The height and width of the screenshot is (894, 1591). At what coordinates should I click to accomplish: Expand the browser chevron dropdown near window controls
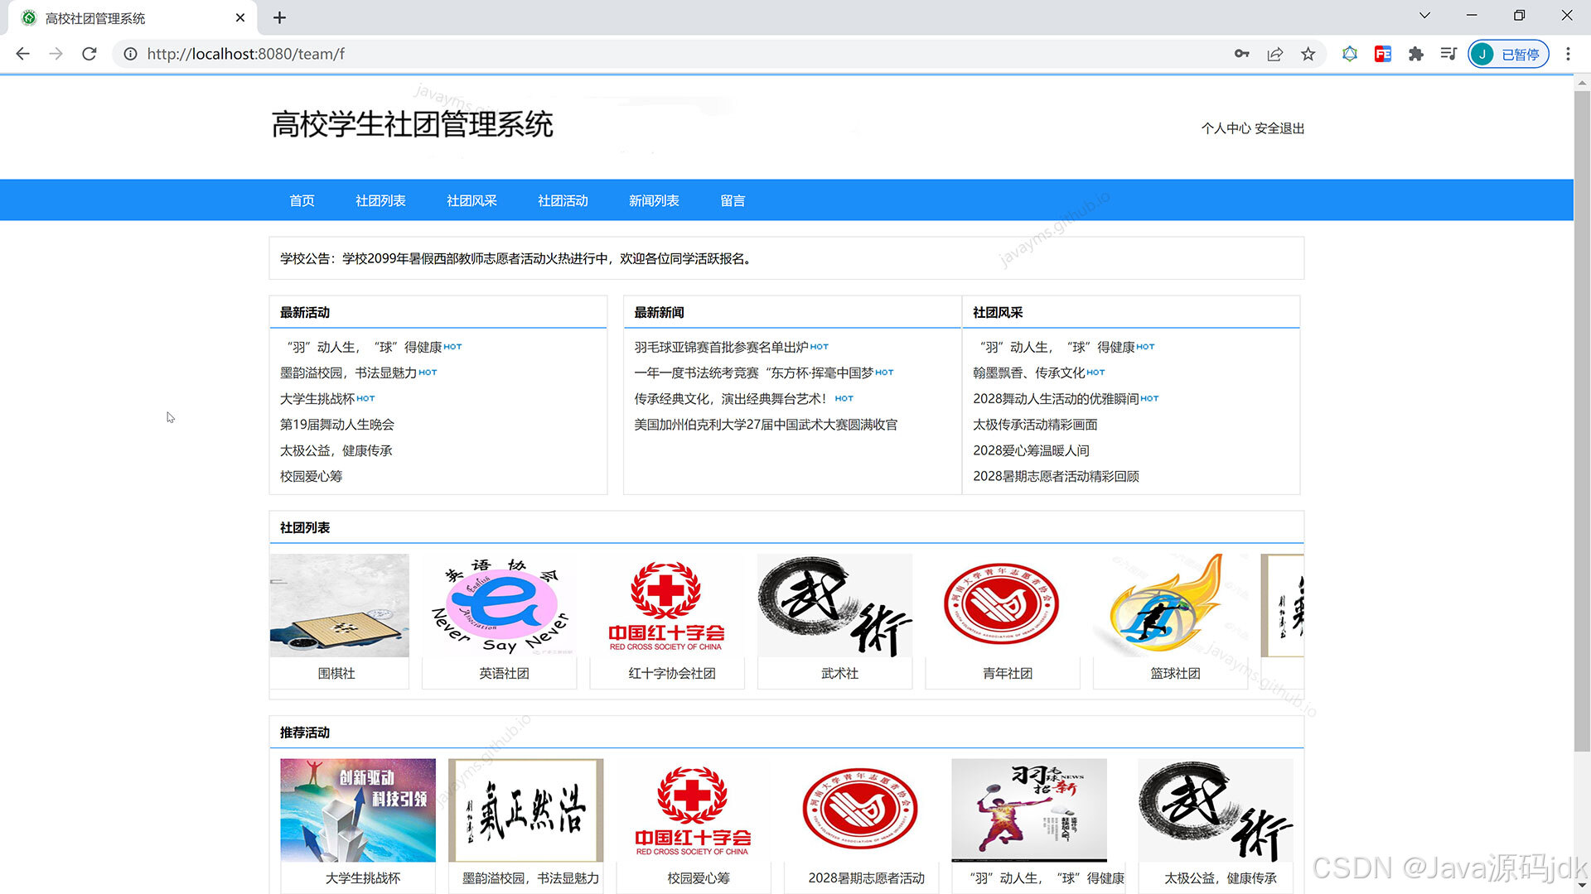point(1424,15)
